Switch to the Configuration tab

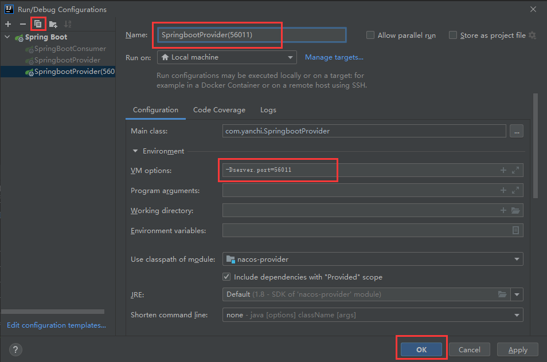coord(155,110)
